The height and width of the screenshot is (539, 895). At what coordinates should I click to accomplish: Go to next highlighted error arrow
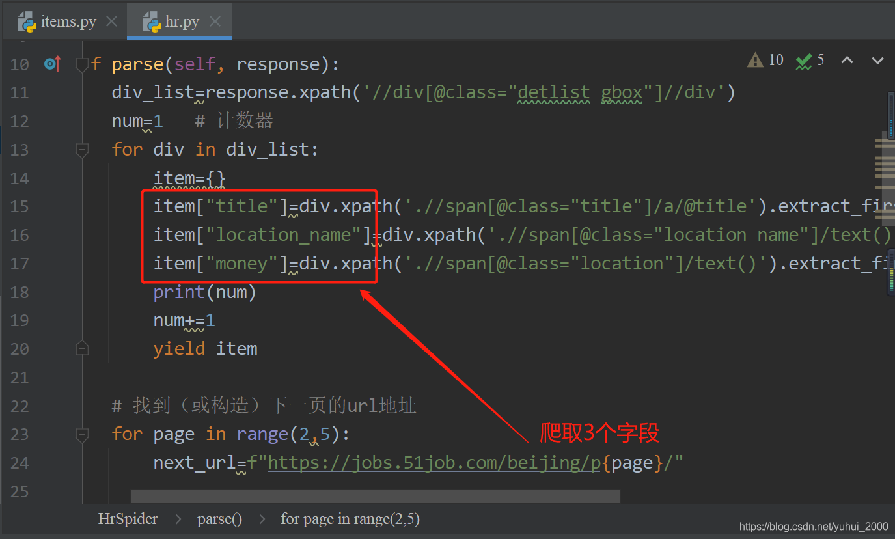tap(877, 61)
